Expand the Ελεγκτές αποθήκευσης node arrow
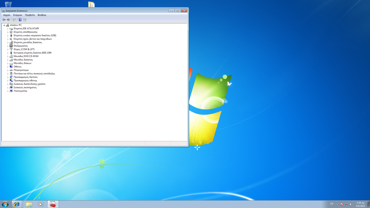370x208 pixels. (8, 32)
